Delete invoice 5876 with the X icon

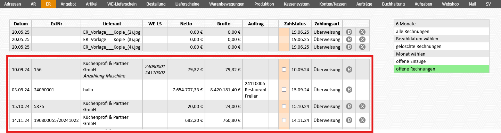coord(362,106)
